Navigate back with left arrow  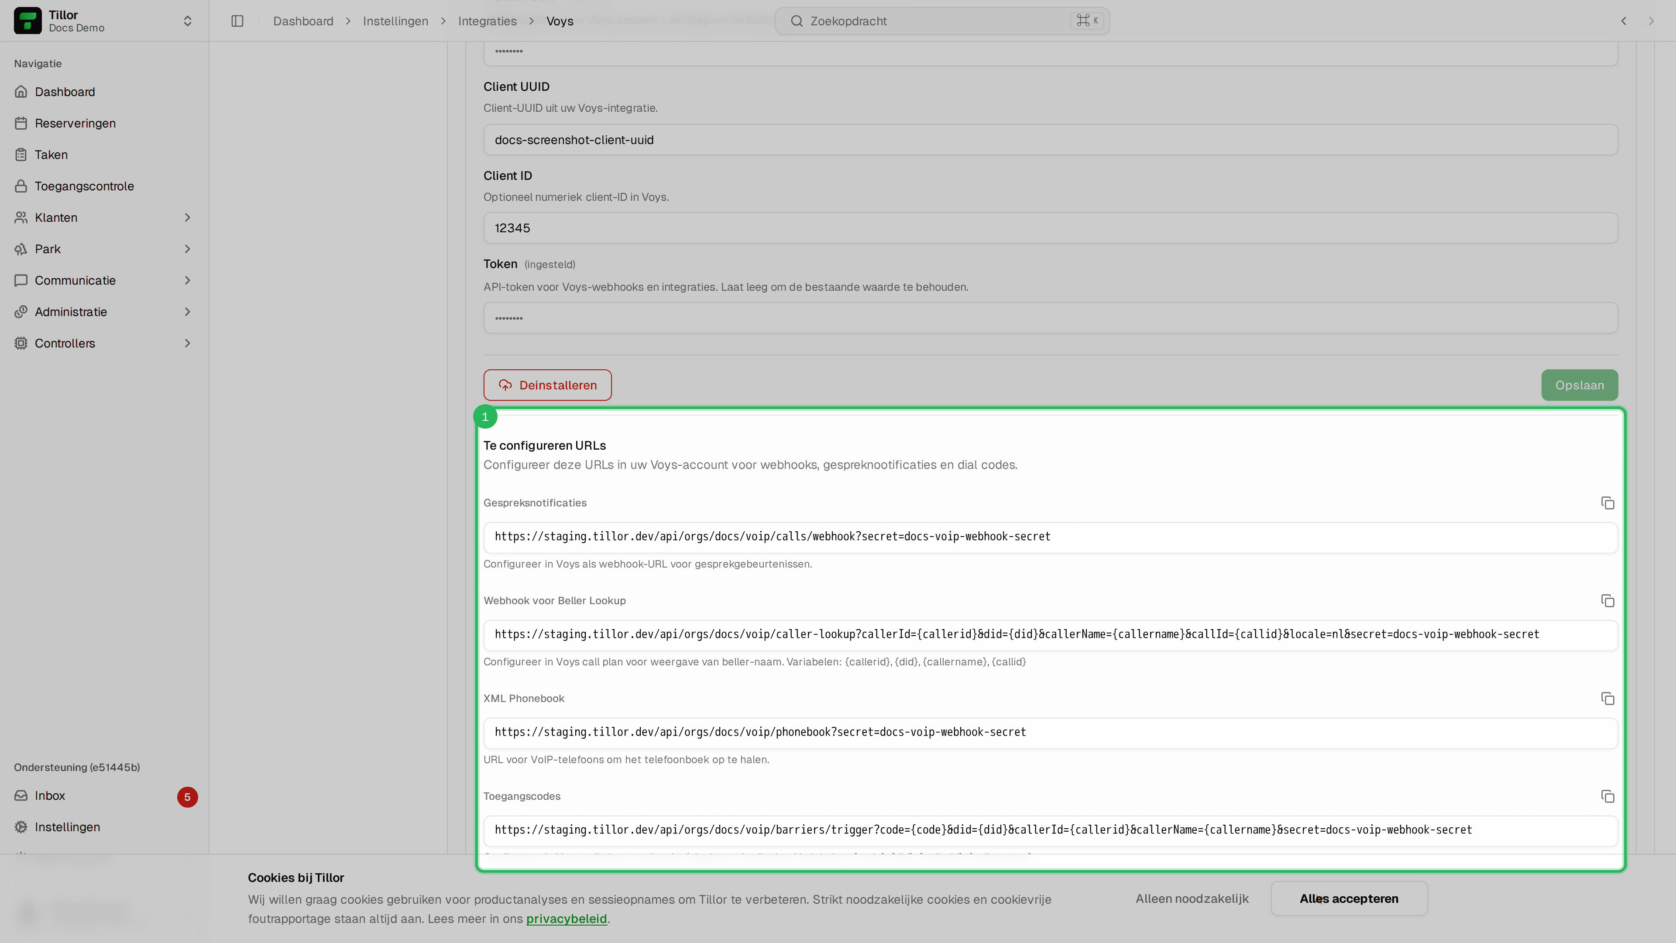tap(1624, 21)
